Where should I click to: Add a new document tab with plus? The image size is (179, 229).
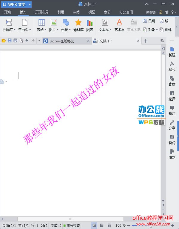click(146, 41)
